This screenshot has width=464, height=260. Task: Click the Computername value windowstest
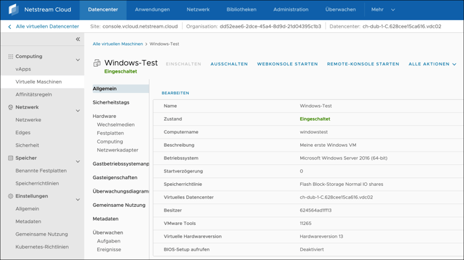[314, 132]
